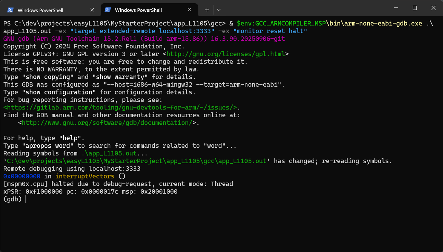Click the bold "show warranty" text

[120, 77]
